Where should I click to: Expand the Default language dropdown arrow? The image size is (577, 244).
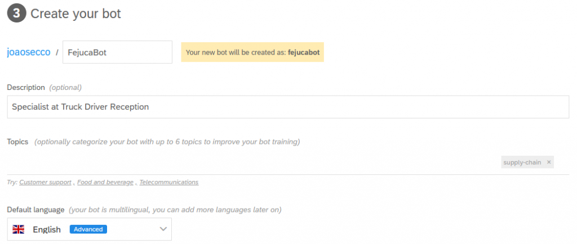(x=163, y=229)
